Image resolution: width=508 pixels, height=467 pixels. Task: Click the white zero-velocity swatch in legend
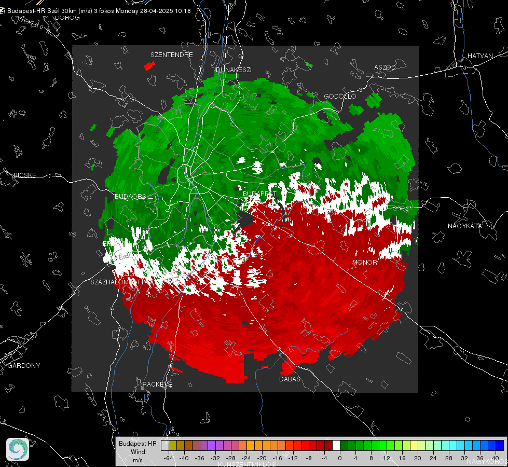(336, 445)
